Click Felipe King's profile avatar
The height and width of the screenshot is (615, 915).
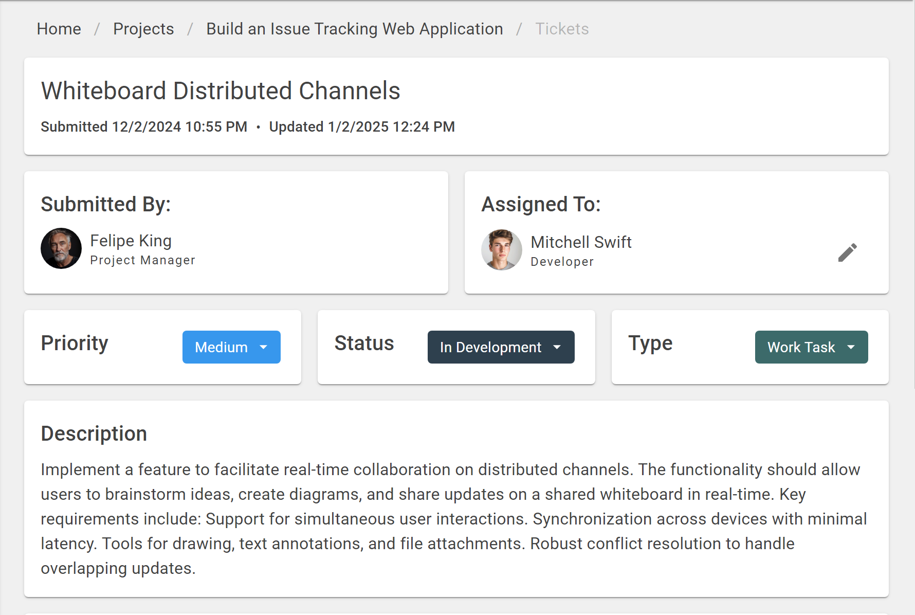61,249
